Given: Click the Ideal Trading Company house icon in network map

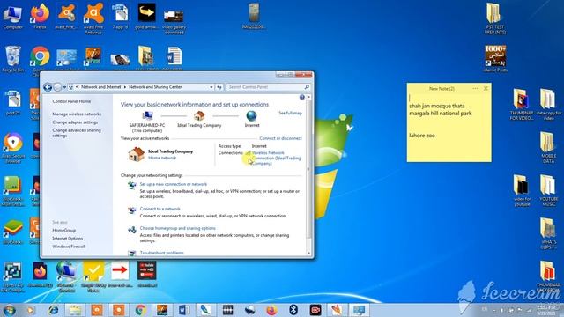Looking at the screenshot, I should (199, 115).
